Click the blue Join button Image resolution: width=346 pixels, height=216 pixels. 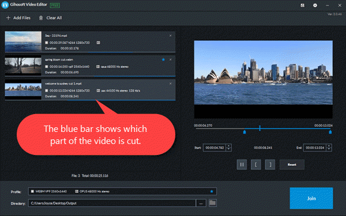[x=311, y=198]
